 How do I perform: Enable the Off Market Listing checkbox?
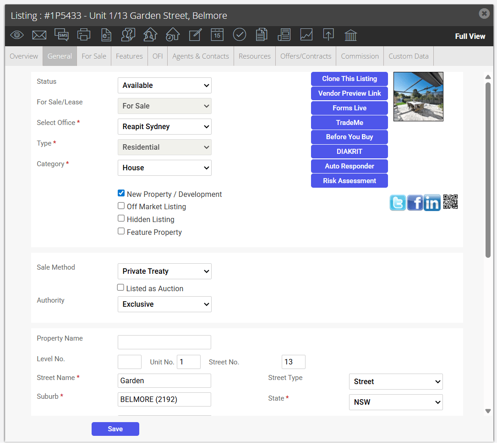point(121,206)
